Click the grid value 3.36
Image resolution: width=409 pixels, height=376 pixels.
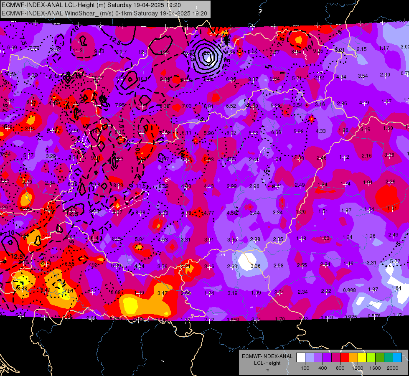point(255,266)
